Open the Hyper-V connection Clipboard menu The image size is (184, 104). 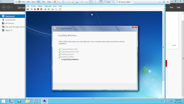48,6
